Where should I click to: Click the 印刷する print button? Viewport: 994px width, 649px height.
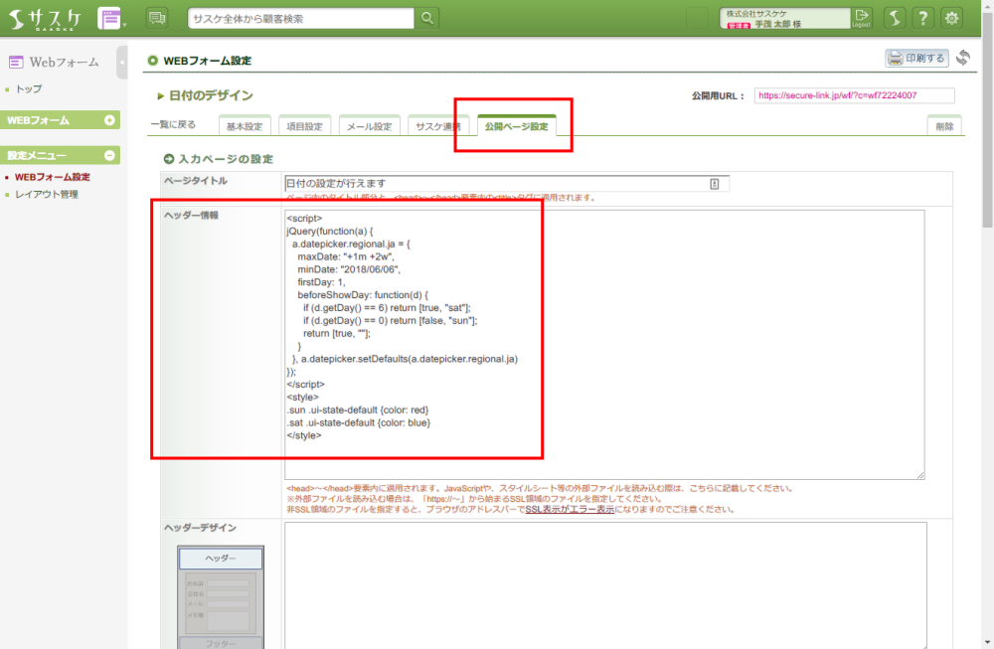916,59
